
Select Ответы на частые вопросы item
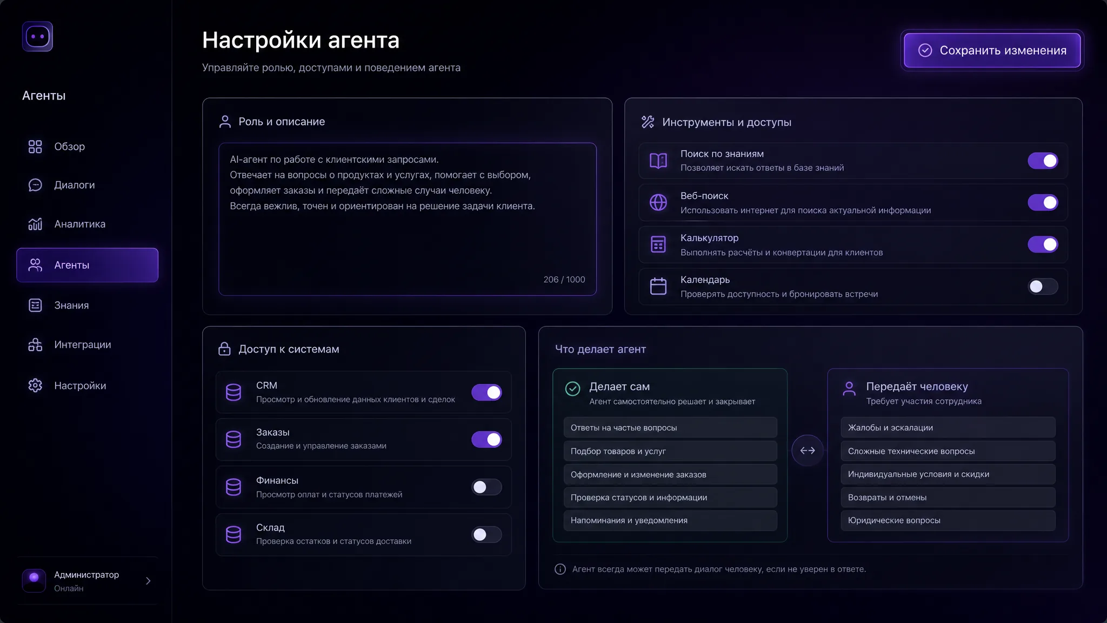click(670, 428)
